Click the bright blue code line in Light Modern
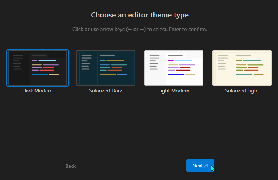 [x=176, y=74]
